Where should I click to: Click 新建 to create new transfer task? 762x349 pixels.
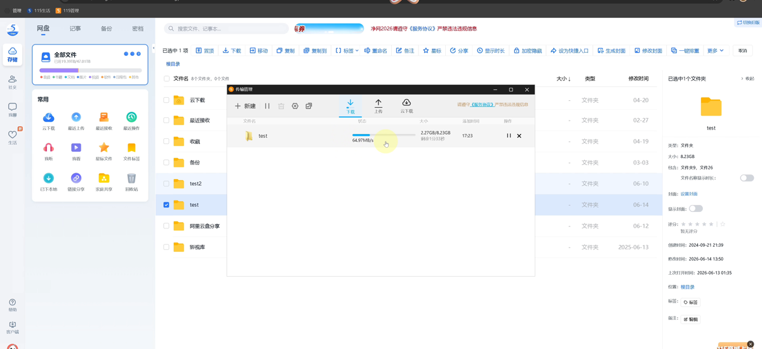245,106
